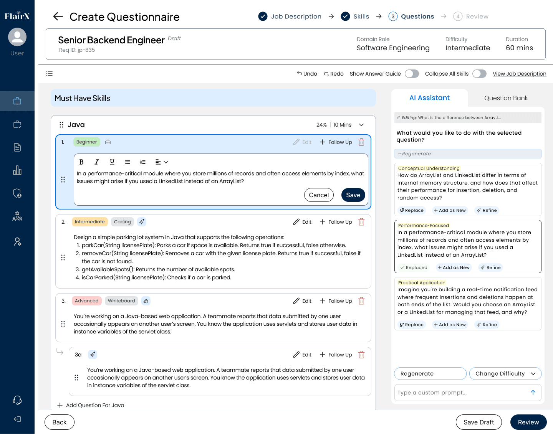This screenshot has width=553, height=434.
Task: Insert numbered list in question editor
Action: pos(143,162)
